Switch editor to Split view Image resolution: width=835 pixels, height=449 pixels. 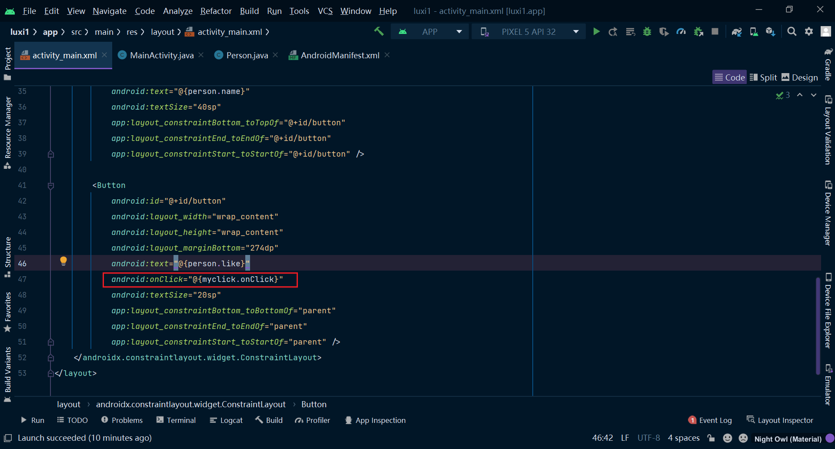click(x=764, y=77)
